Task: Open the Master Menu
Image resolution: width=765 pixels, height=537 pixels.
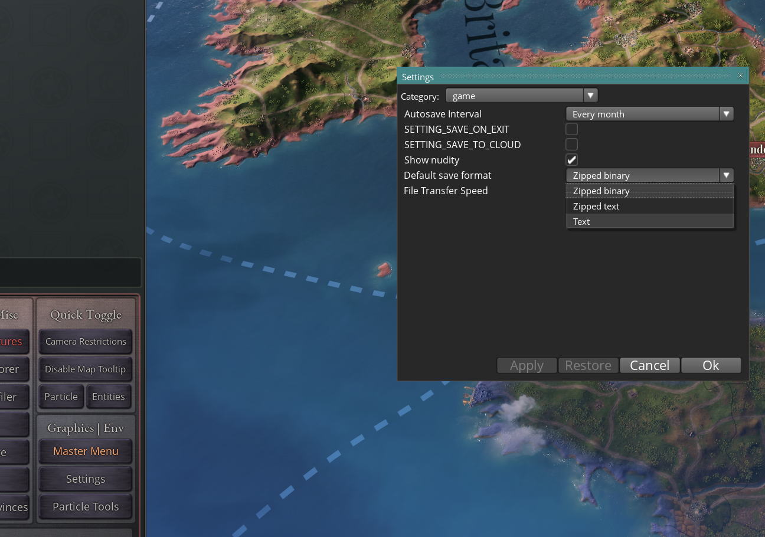Action: pyautogui.click(x=85, y=451)
